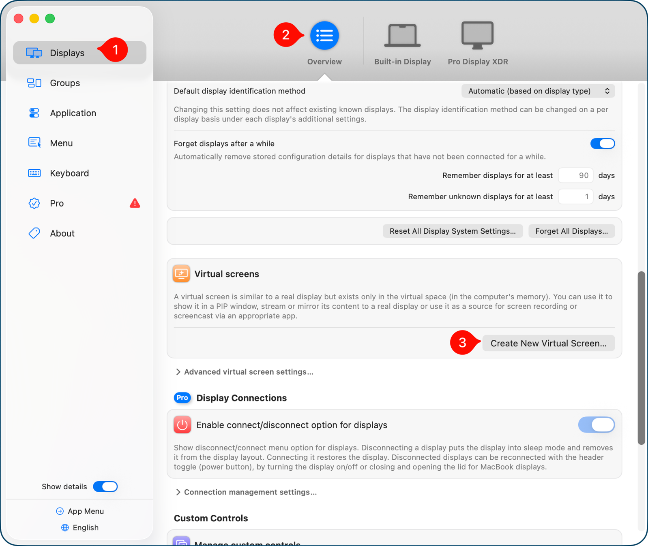Edit the Remember displays days field
Viewport: 648px width, 546px height.
[575, 175]
